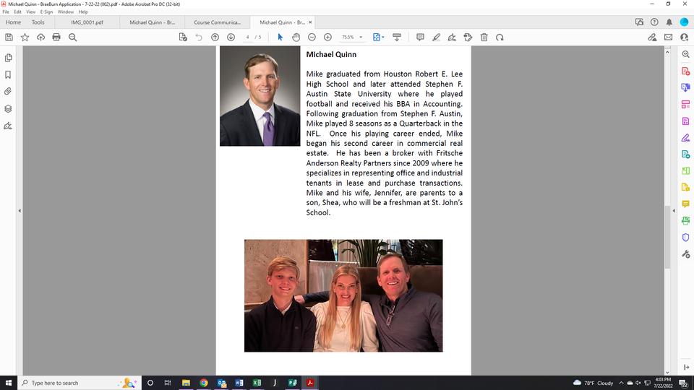The height and width of the screenshot is (390, 694).
Task: Zoom in with the plus button
Action: 328,38
